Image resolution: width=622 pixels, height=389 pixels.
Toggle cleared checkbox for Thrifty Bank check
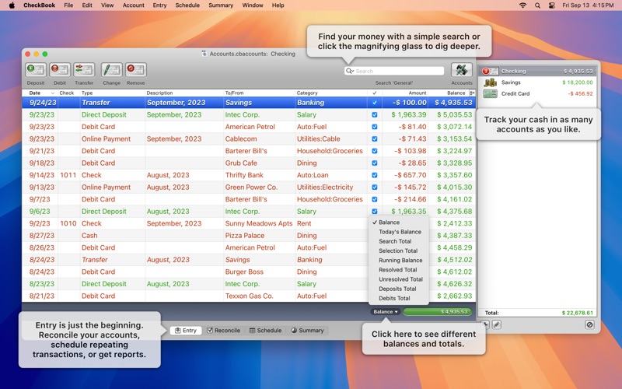click(x=375, y=175)
